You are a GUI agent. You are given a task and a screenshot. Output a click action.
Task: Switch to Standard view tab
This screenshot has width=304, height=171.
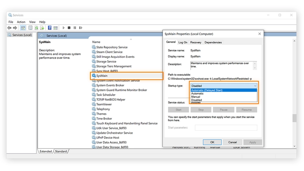[61, 151]
